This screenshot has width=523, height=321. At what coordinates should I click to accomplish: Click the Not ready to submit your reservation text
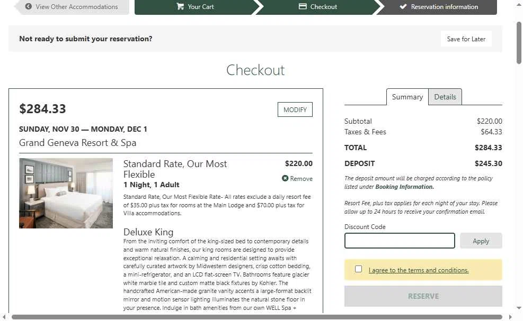point(86,39)
